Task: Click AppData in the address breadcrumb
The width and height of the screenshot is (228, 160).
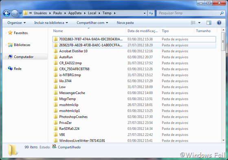Action: pyautogui.click(x=75, y=13)
